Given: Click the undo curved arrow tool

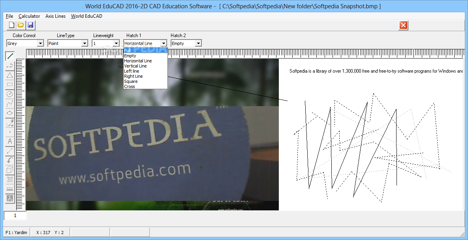Looking at the screenshot, I should (x=10, y=161).
